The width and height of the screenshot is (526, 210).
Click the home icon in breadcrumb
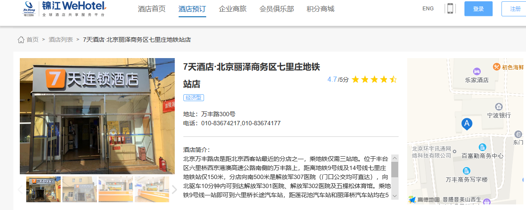point(21,40)
